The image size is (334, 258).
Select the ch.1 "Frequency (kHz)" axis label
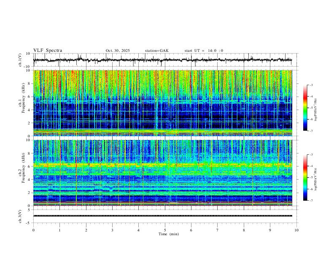[x=24, y=98]
